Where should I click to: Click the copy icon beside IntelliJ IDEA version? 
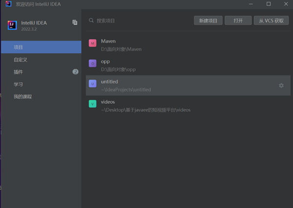coord(75,23)
